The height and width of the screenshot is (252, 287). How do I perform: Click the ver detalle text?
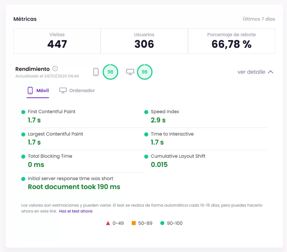click(251, 72)
